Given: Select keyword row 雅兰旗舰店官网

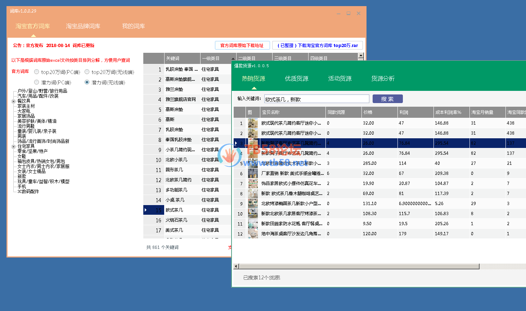Looking at the screenshot, I should coord(187,99).
